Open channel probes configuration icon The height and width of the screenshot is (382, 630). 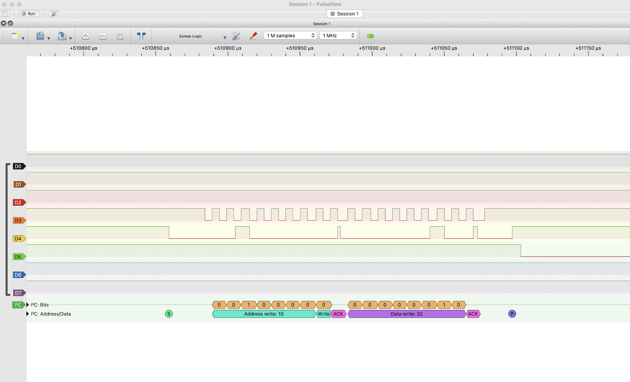coord(253,36)
